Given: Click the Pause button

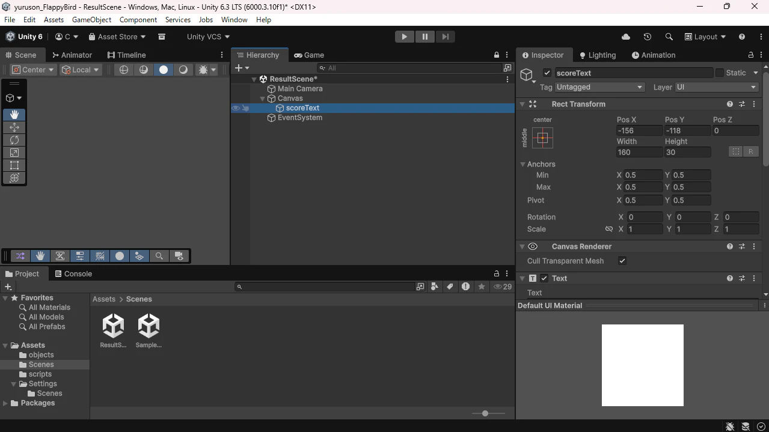Looking at the screenshot, I should coord(424,37).
